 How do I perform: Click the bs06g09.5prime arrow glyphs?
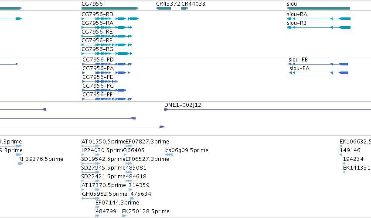[x=169, y=155]
